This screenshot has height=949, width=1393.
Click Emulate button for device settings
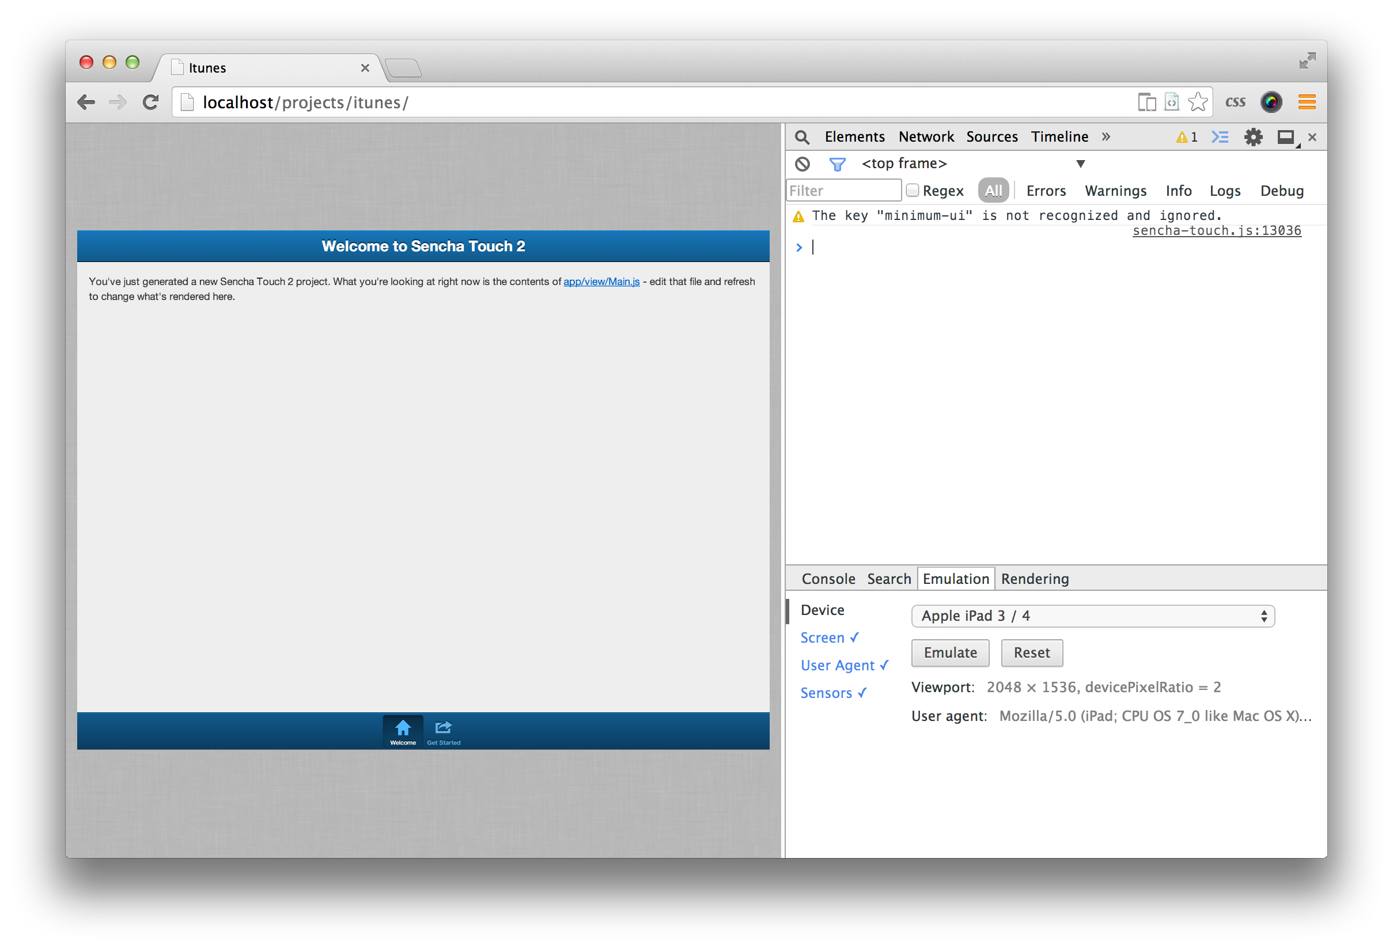(x=948, y=652)
